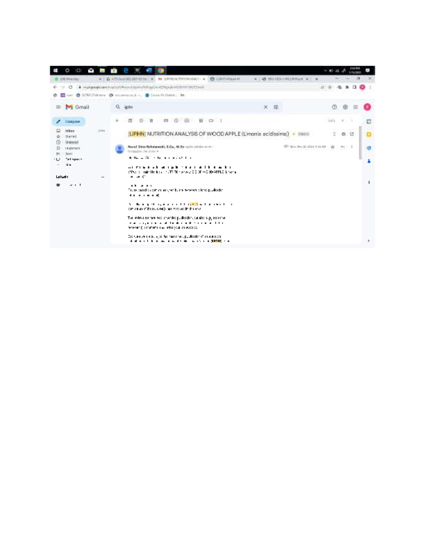Open the Google Account avatar
Image resolution: width=425 pixels, height=549 pixels.
point(367,107)
